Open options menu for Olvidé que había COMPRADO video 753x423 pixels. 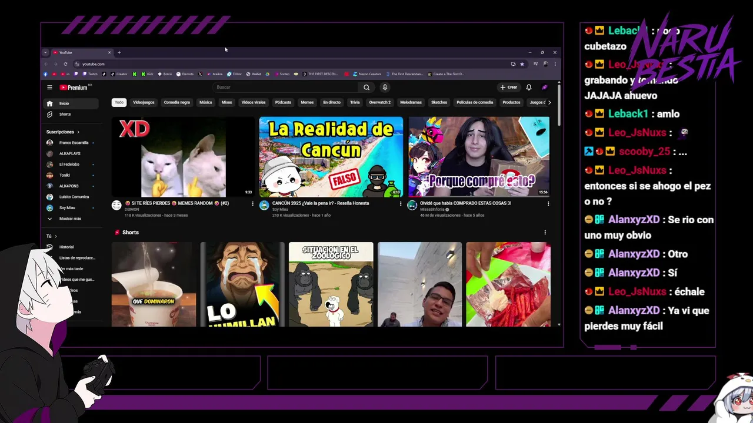coord(548,204)
